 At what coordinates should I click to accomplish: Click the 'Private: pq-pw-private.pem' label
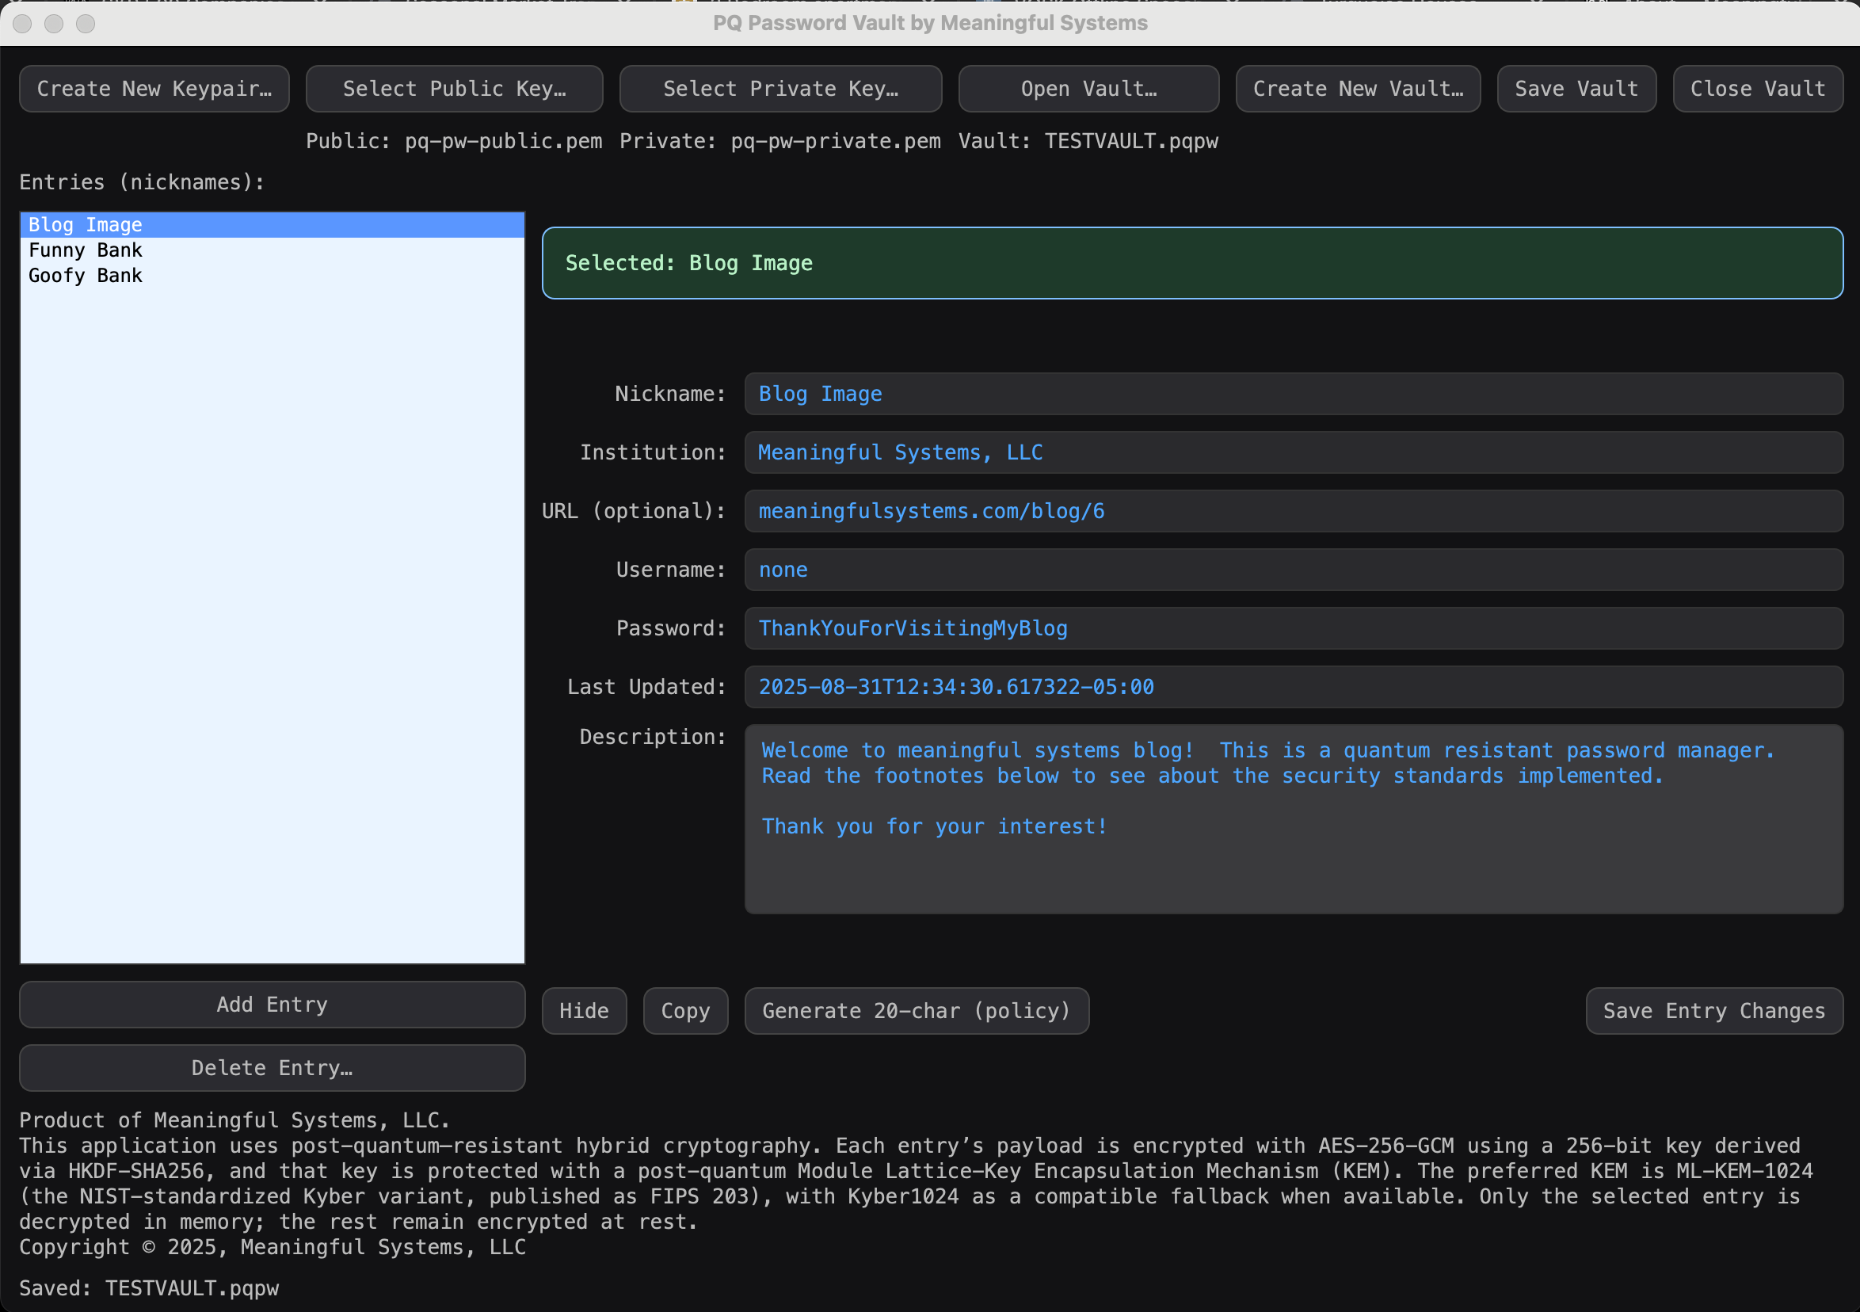pyautogui.click(x=780, y=141)
